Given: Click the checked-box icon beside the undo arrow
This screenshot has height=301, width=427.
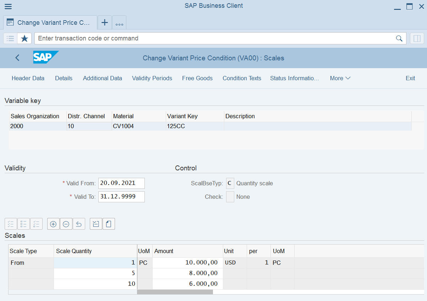Looking at the screenshot, I should [96, 224].
